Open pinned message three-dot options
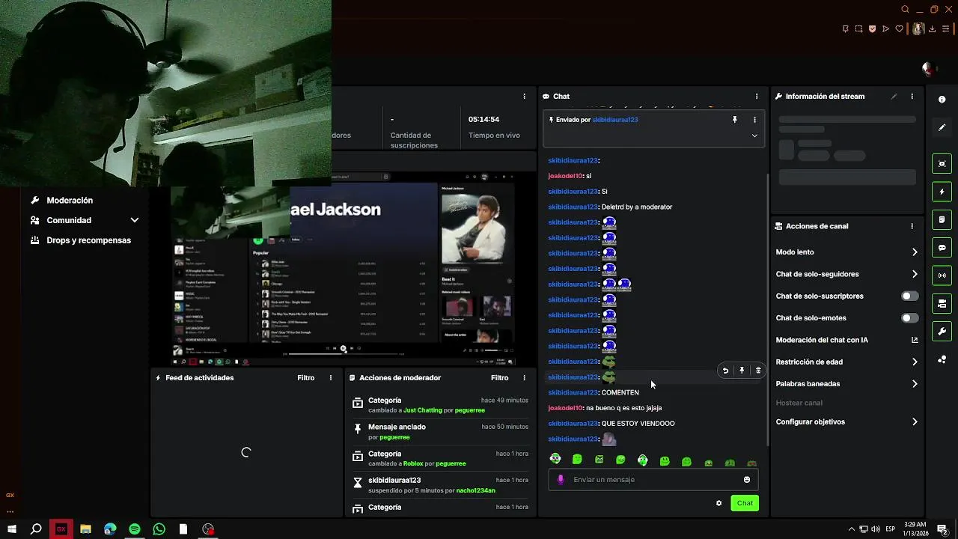 point(754,120)
